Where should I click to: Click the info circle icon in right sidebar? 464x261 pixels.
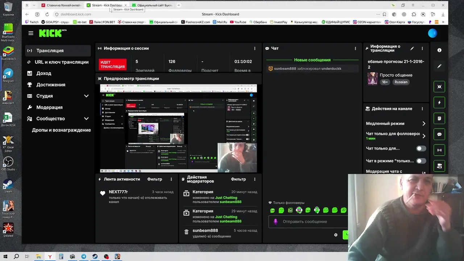click(x=439, y=50)
